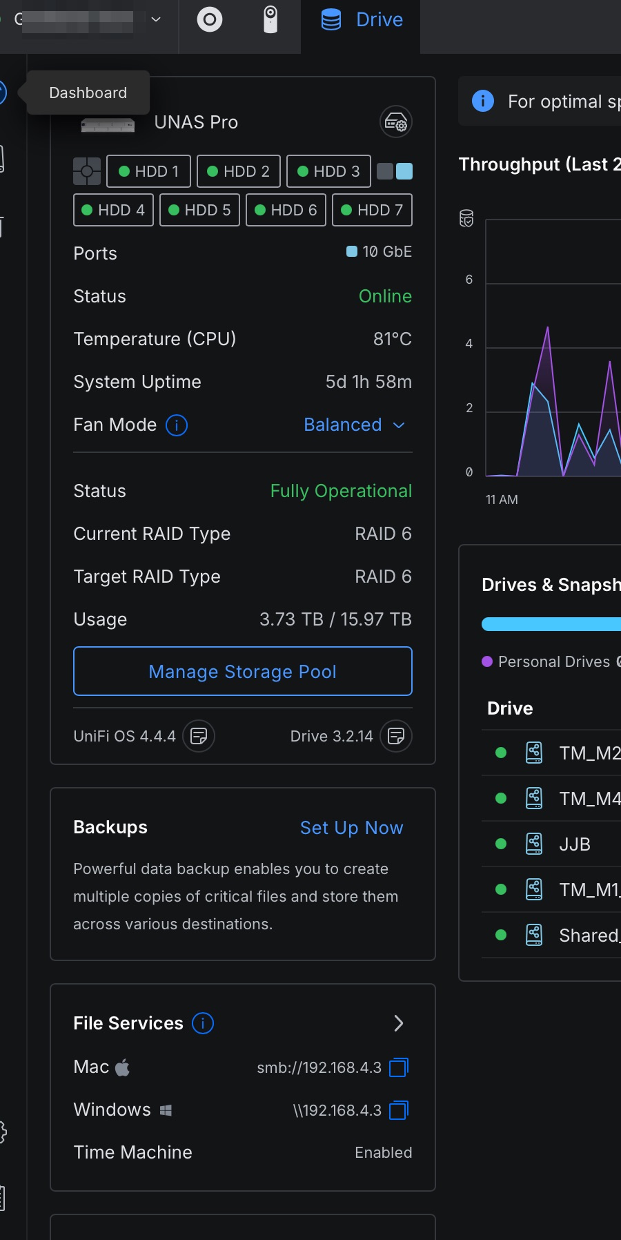Expand File Services with the chevron
Screen dimensions: 621x1240
398,1023
